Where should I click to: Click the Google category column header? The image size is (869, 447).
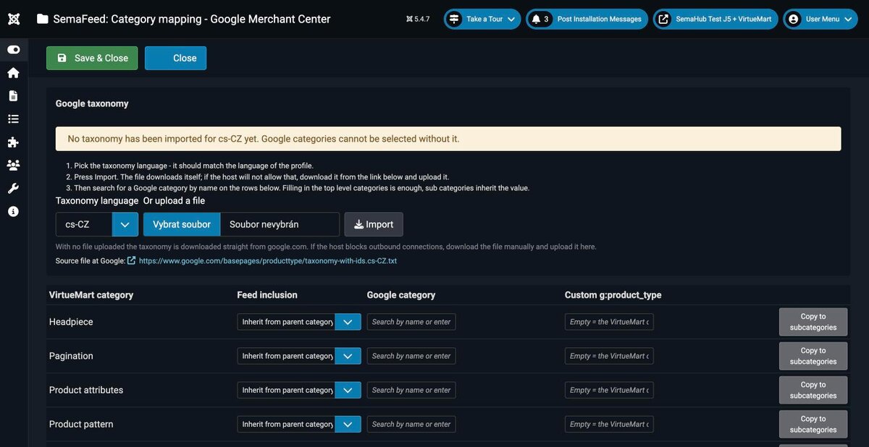(x=401, y=295)
